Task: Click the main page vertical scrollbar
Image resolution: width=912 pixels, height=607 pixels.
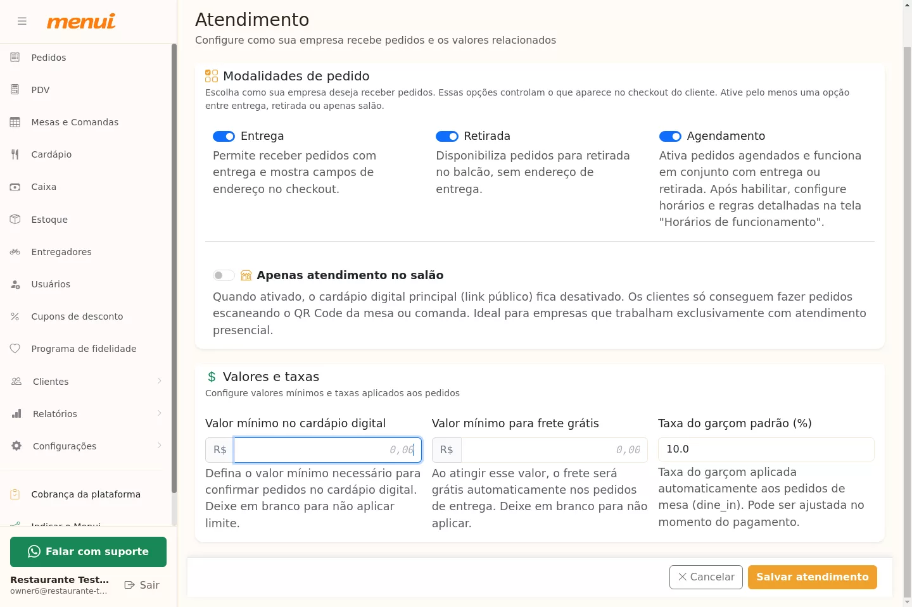Action: pyautogui.click(x=907, y=323)
